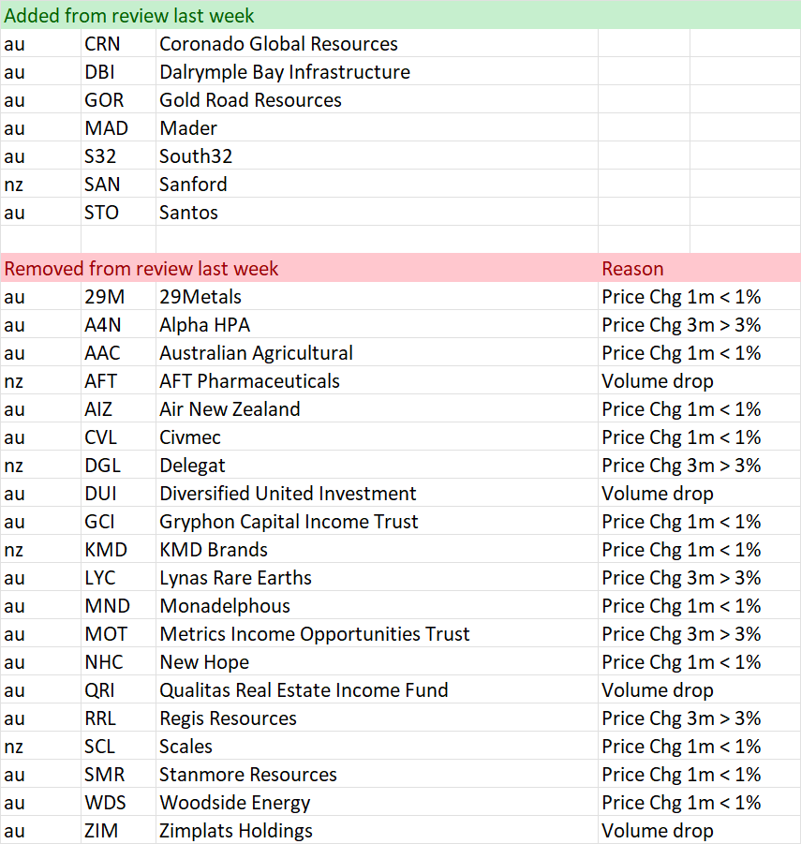The width and height of the screenshot is (801, 844).
Task: Click the Santos name cell
Action: click(x=377, y=212)
